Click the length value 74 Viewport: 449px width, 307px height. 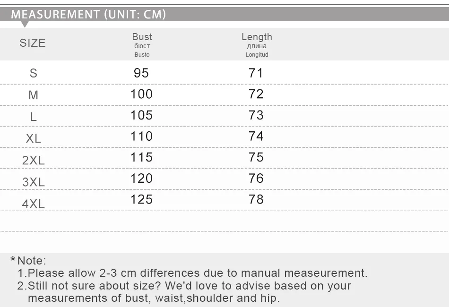[x=256, y=136]
